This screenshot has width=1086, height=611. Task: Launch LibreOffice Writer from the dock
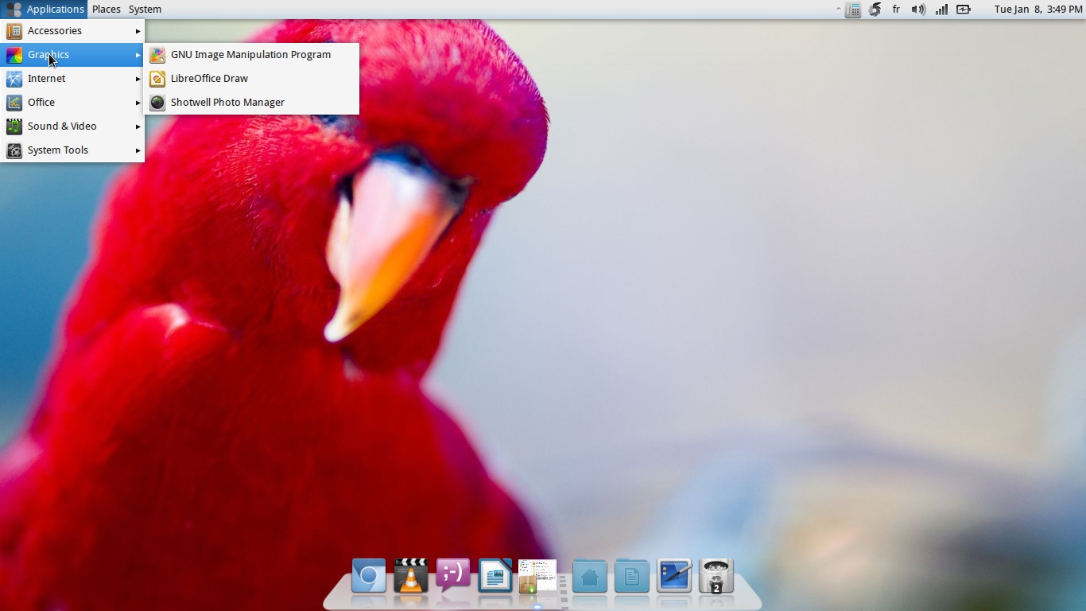tap(495, 576)
